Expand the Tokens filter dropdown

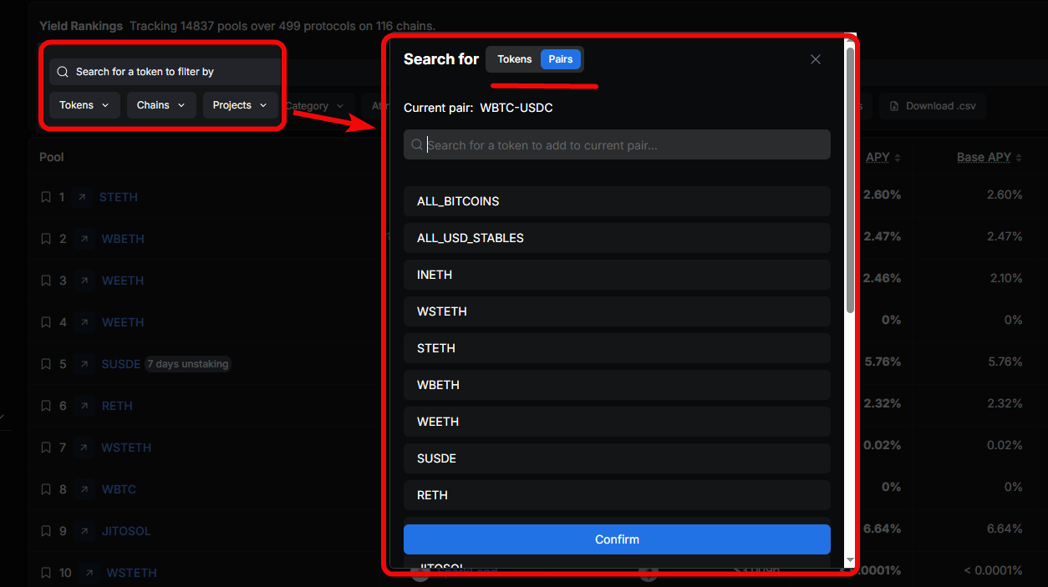point(84,105)
